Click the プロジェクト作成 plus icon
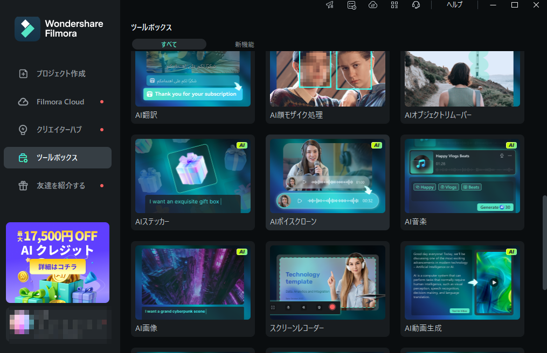Viewport: 547px width, 353px height. click(x=23, y=74)
